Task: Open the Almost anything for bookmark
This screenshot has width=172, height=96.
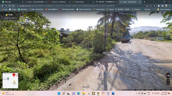Action: 84,10
